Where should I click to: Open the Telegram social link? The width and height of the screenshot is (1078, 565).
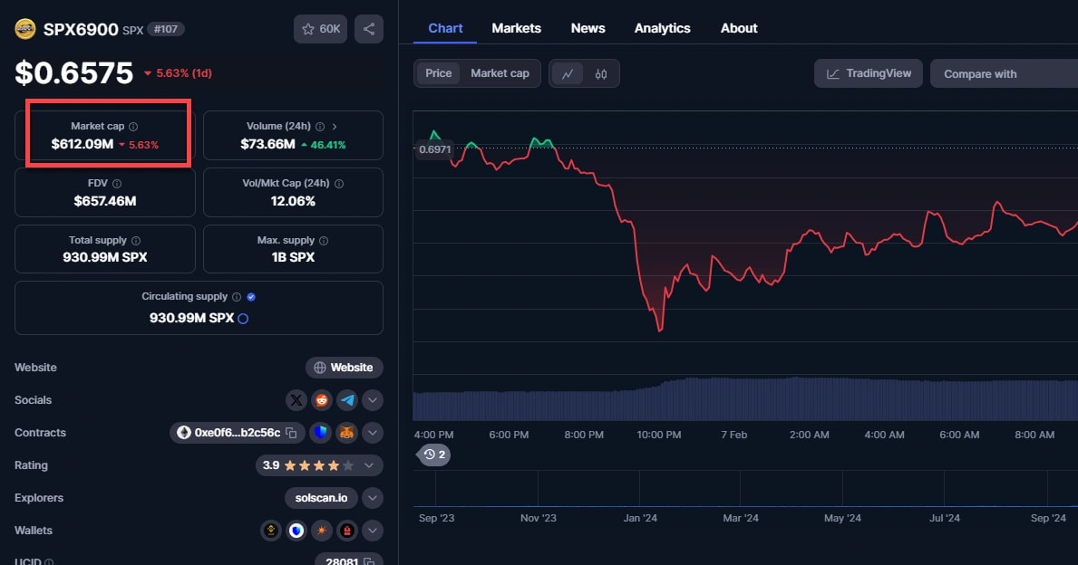(347, 400)
